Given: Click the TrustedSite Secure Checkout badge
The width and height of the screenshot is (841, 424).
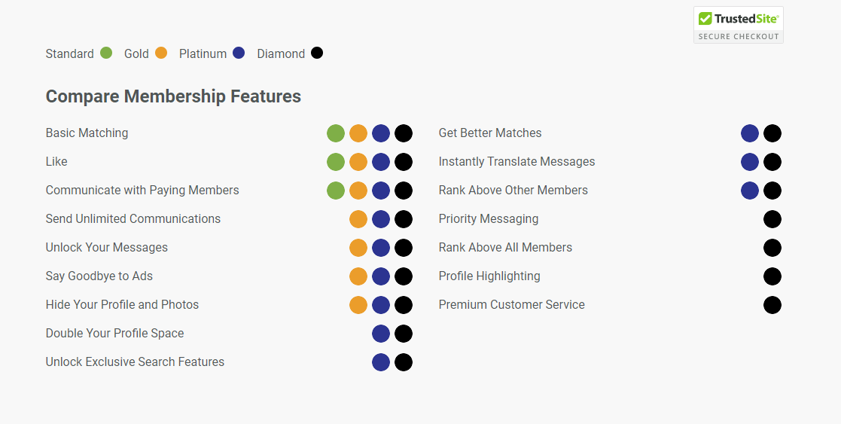Looking at the screenshot, I should click(738, 25).
